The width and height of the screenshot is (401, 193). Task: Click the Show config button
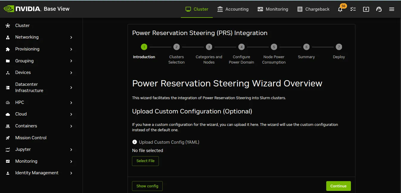147,186
